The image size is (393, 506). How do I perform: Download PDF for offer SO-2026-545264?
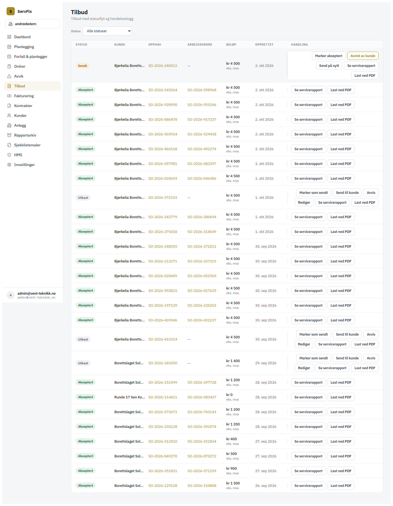(x=341, y=90)
